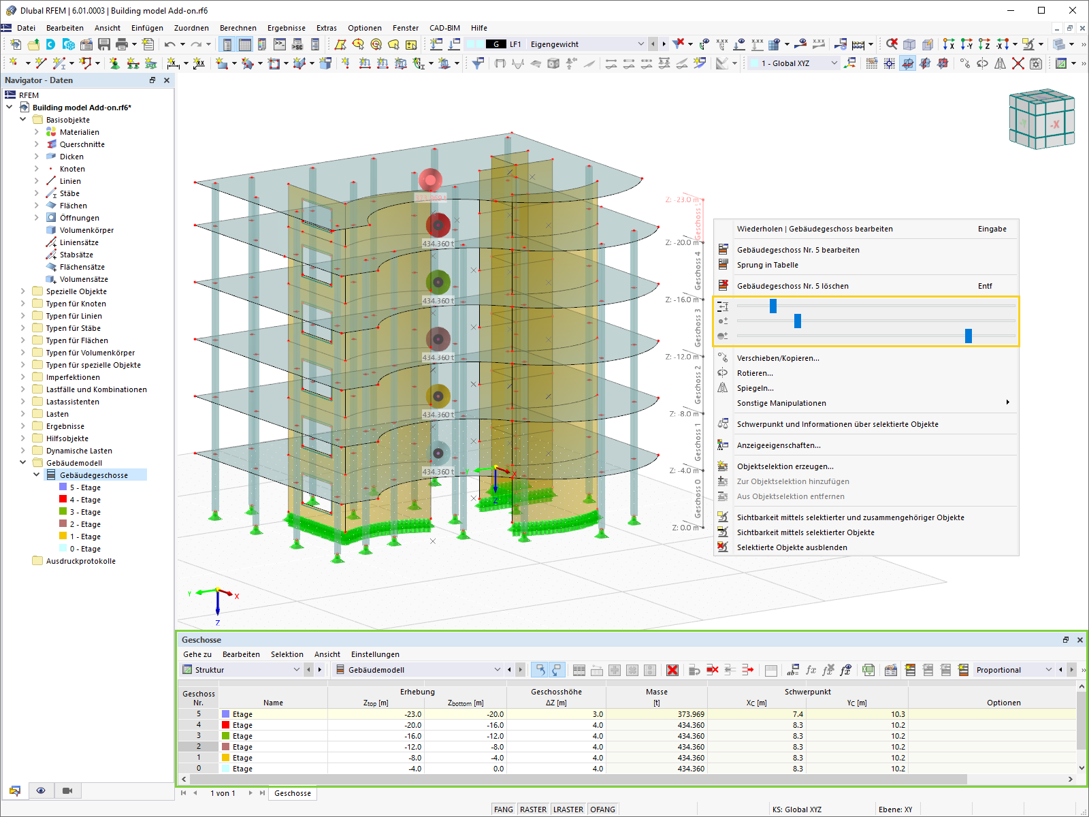Viewport: 1089px width, 817px height.
Task: Click the bottom slider handle in context menu
Action: click(x=969, y=336)
